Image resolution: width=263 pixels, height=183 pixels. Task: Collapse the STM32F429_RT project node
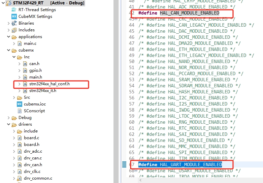[x=3, y=3]
